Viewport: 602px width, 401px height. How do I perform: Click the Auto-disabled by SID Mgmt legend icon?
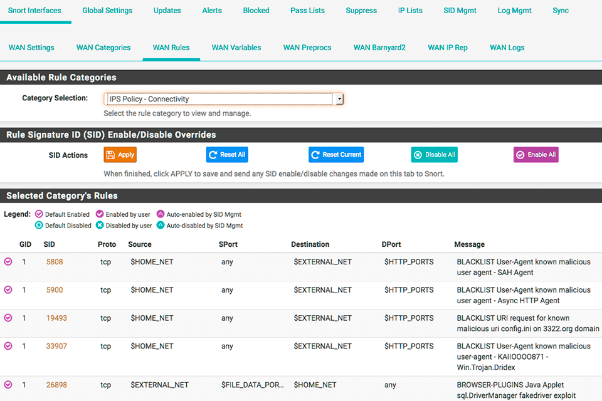[x=161, y=225]
